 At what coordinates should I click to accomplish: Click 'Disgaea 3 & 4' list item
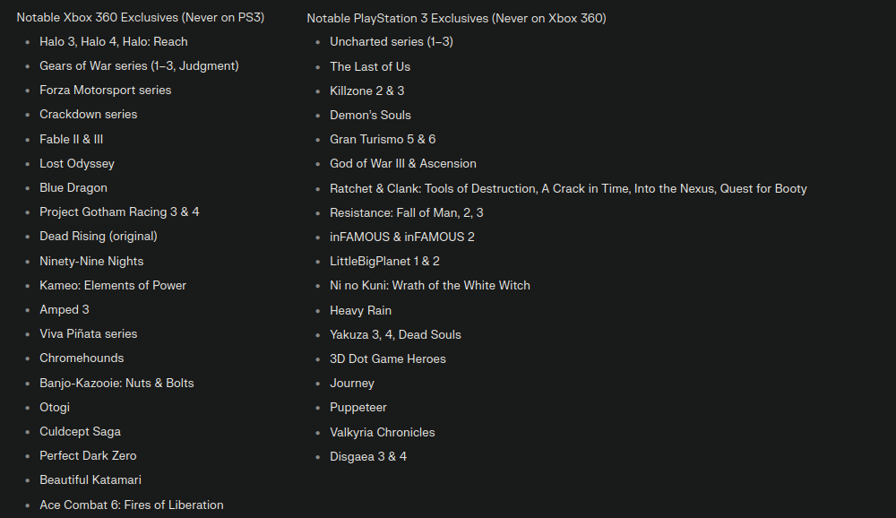coord(368,456)
